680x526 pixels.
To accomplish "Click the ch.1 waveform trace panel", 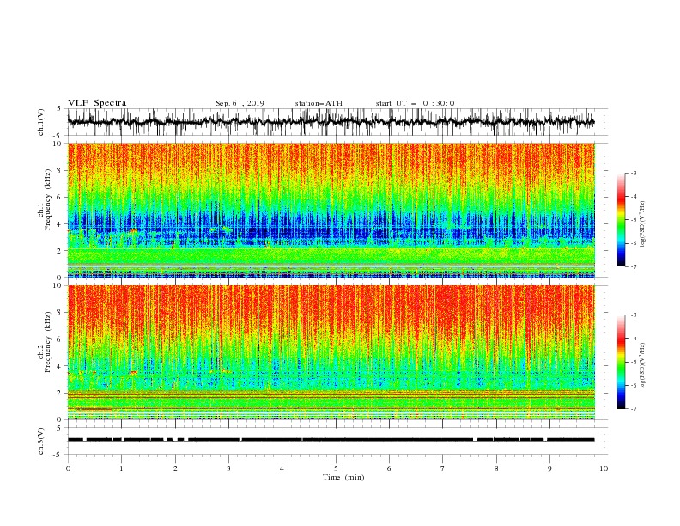I will coord(337,122).
